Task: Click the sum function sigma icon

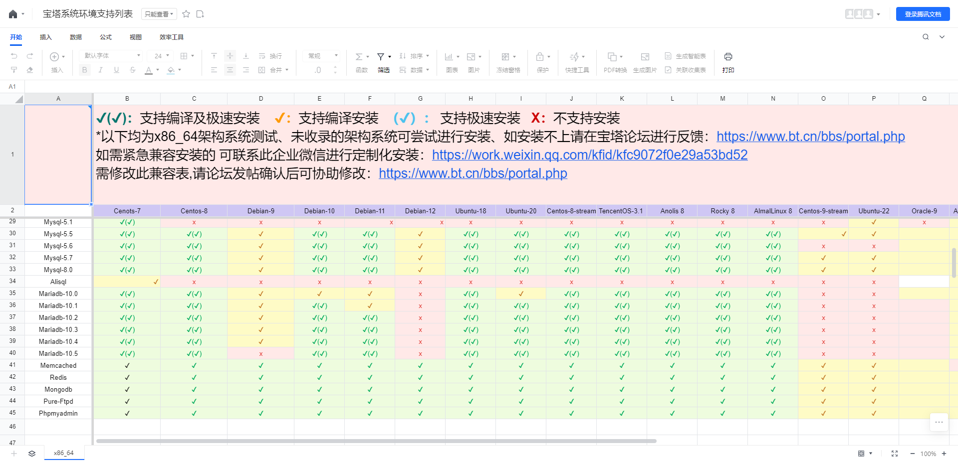Action: pyautogui.click(x=359, y=56)
